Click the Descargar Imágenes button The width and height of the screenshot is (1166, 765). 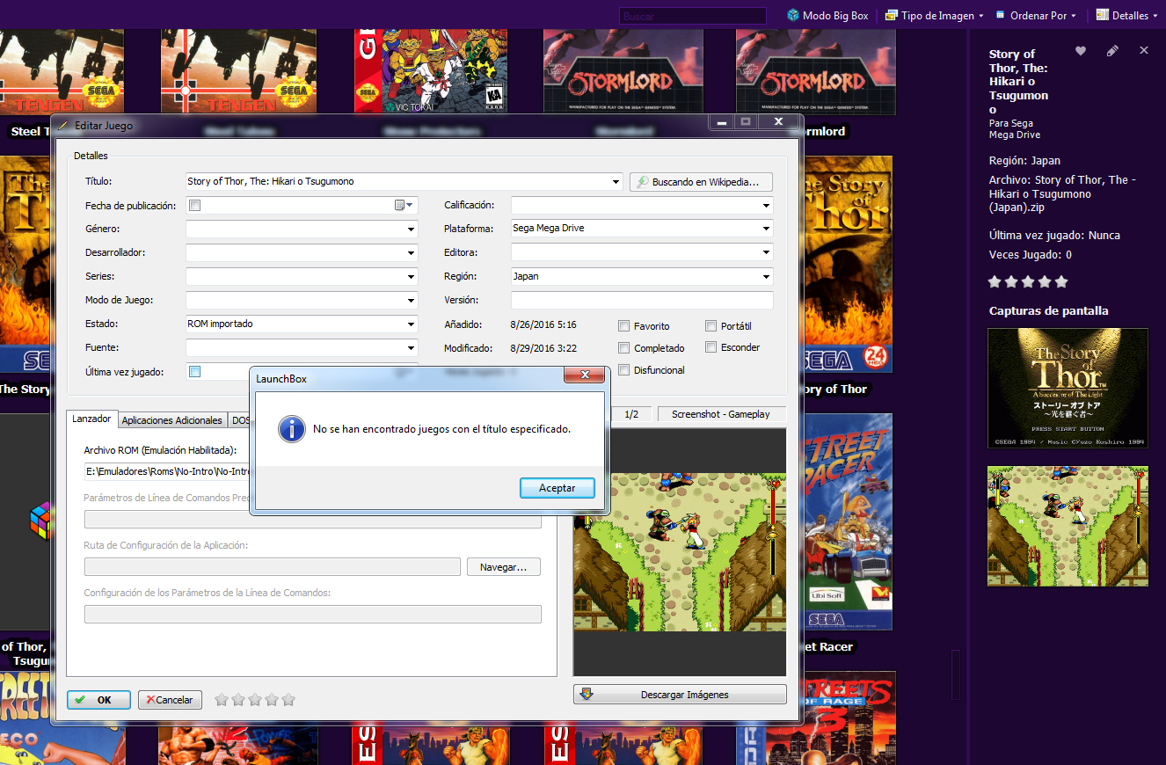(x=680, y=695)
